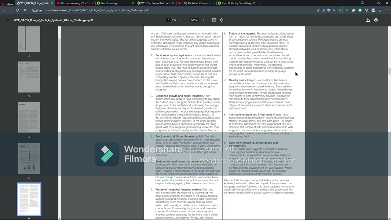Close the WEF_GAC16_Role_of_Faith tab
The image size is (391, 220).
pyautogui.click(x=52, y=3)
